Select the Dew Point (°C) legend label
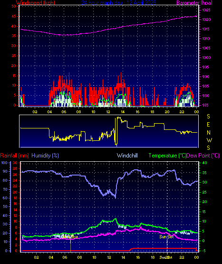This screenshot has width=222, height=264. click(x=203, y=156)
